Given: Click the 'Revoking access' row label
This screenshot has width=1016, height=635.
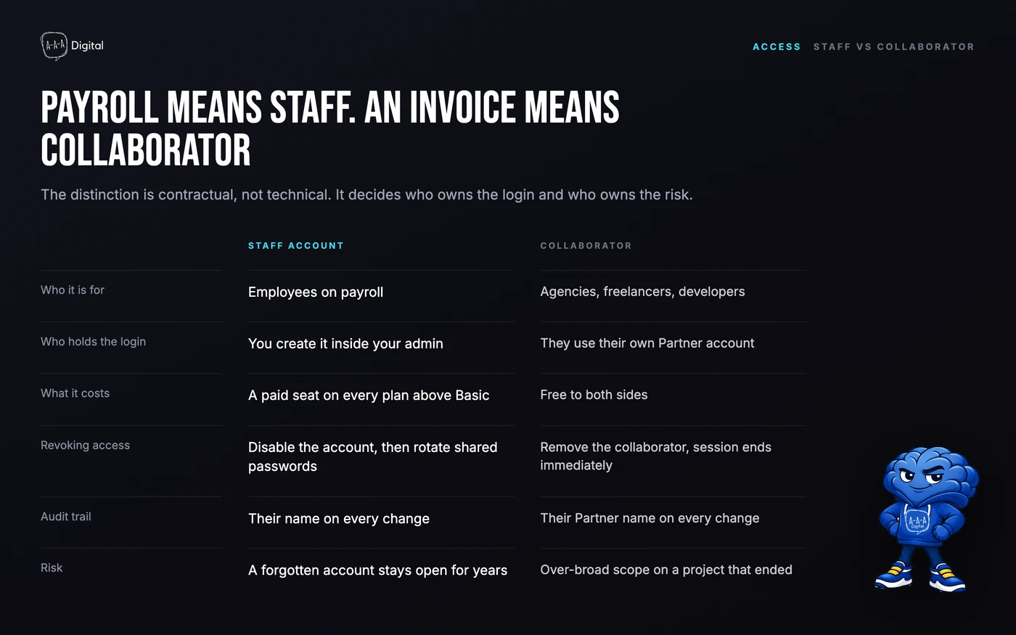Looking at the screenshot, I should pos(85,446).
